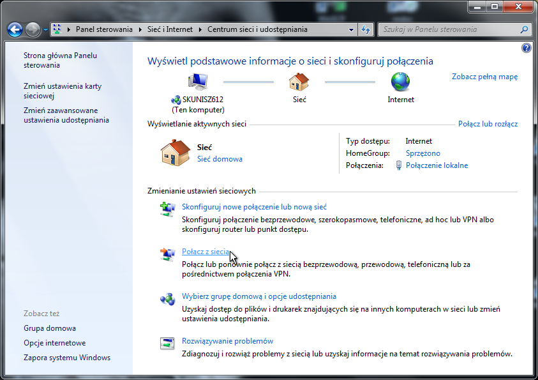
Task: Click the blue Help question mark icon
Action: coord(527,48)
